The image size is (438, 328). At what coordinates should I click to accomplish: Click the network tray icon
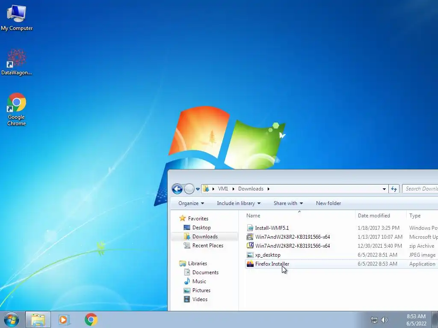pyautogui.click(x=374, y=320)
